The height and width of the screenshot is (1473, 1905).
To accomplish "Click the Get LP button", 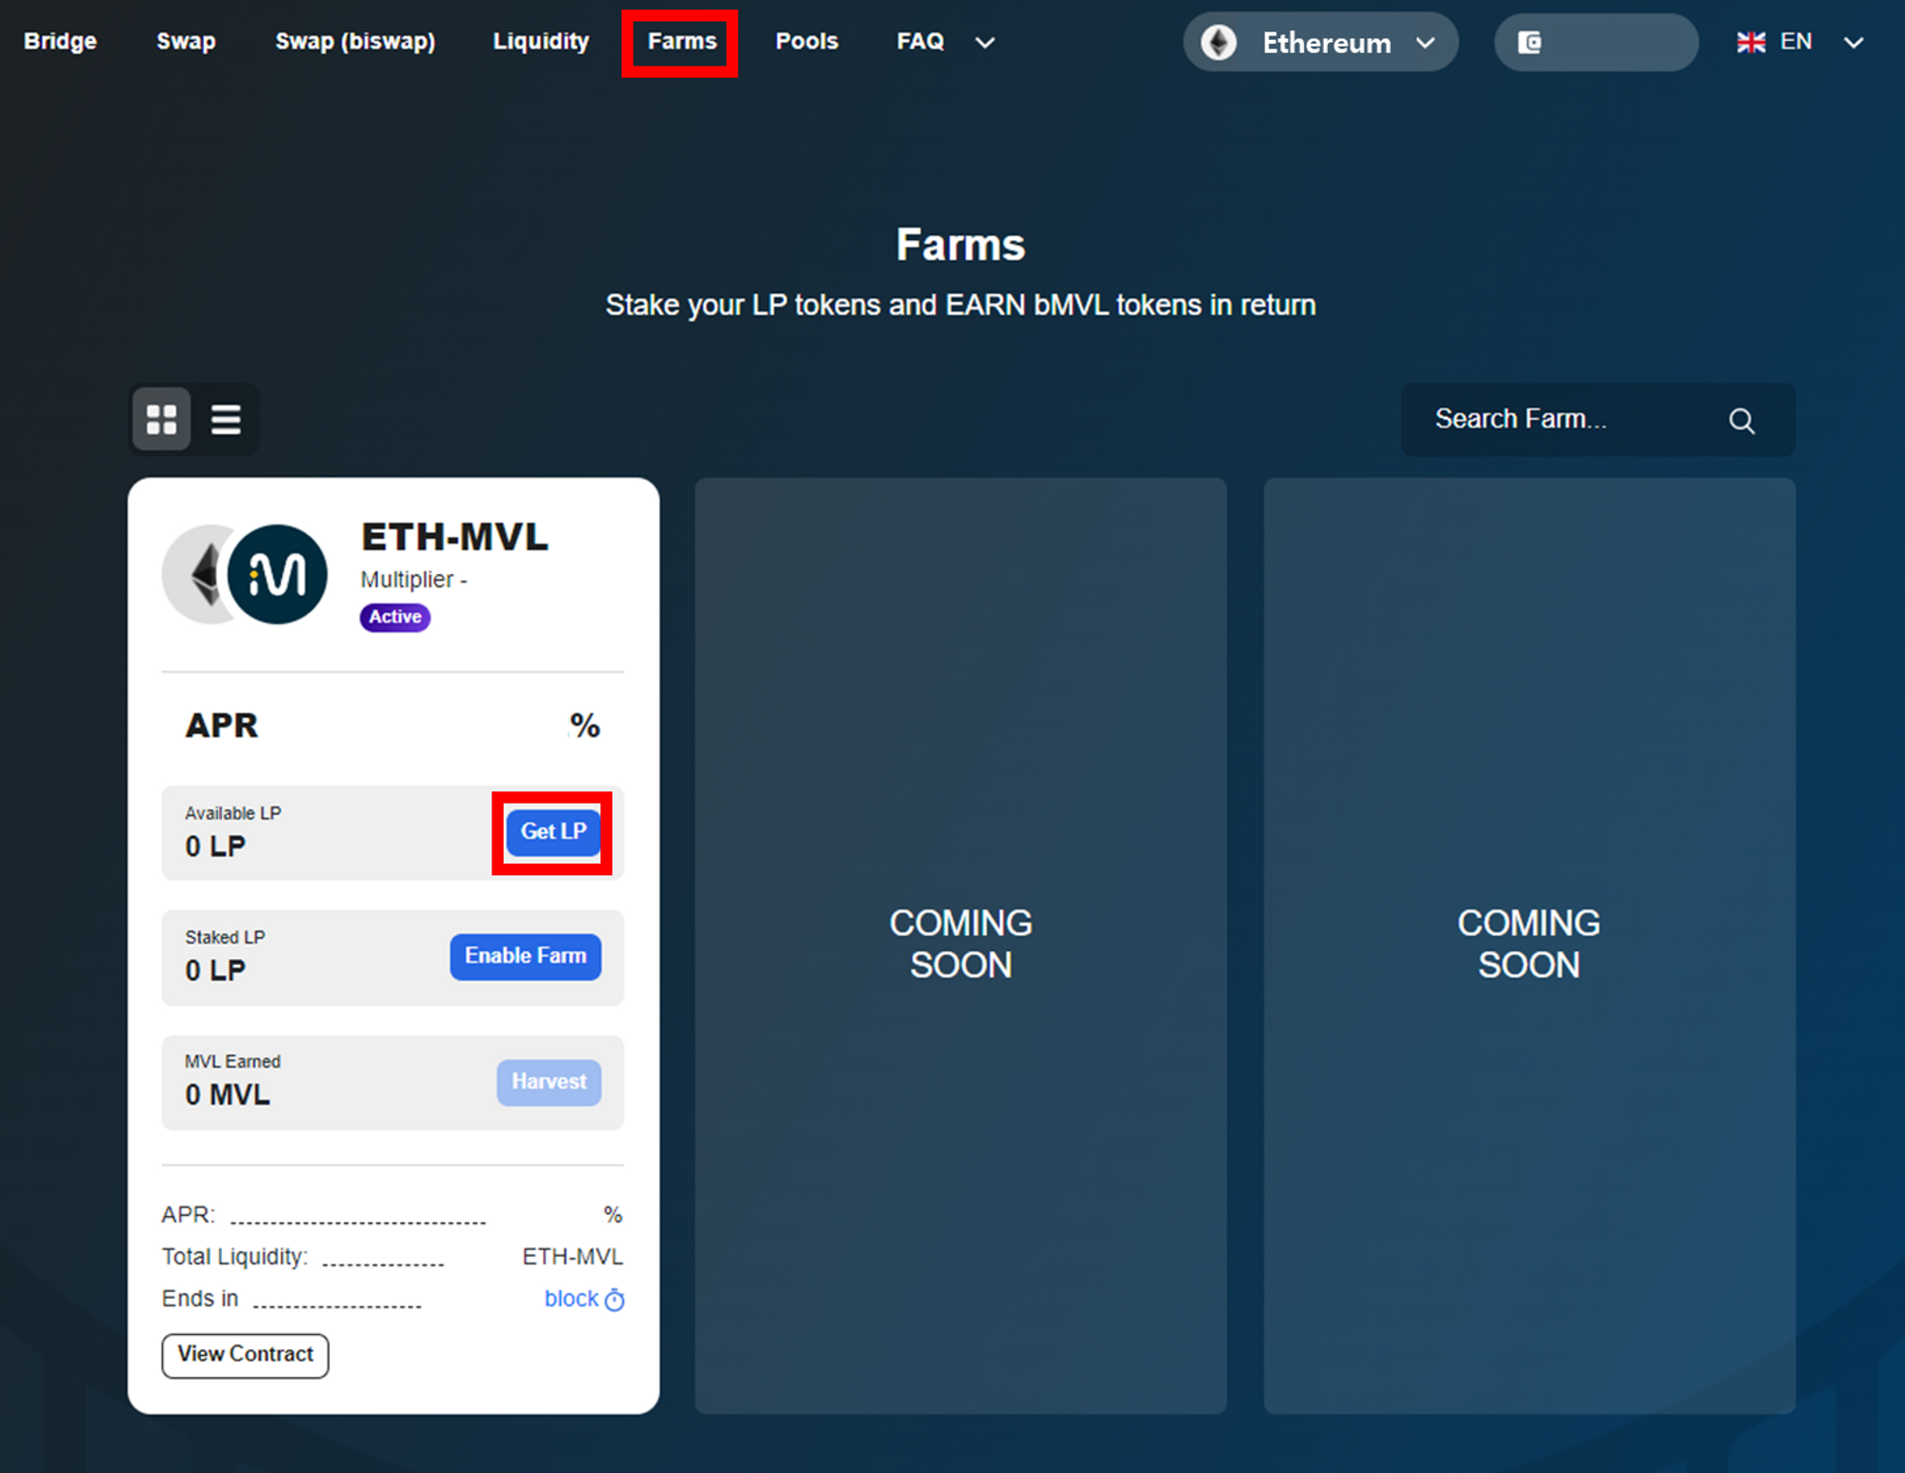I will [x=552, y=831].
